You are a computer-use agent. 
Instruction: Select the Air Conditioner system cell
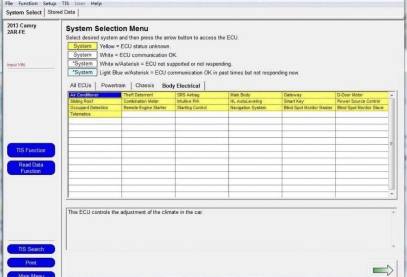click(x=95, y=95)
